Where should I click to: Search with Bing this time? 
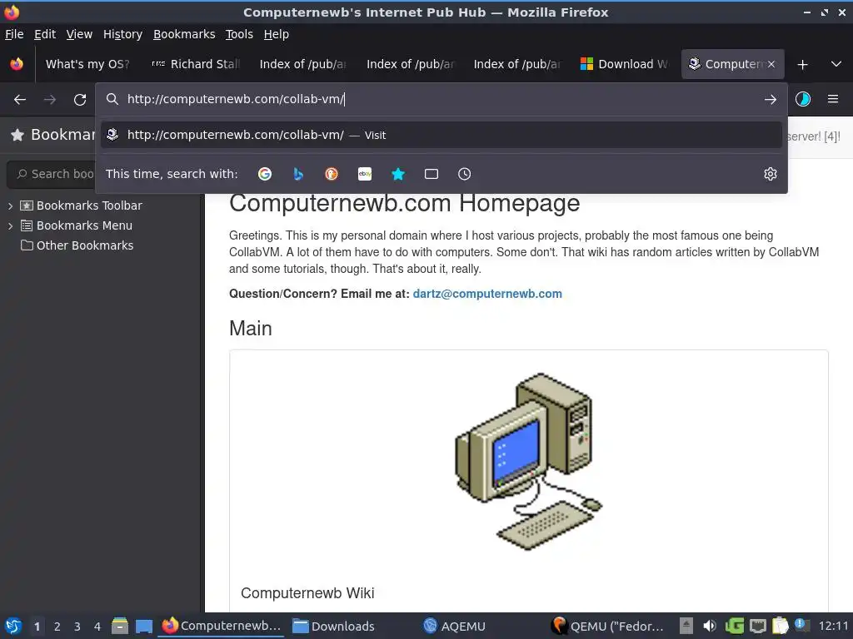pos(298,174)
